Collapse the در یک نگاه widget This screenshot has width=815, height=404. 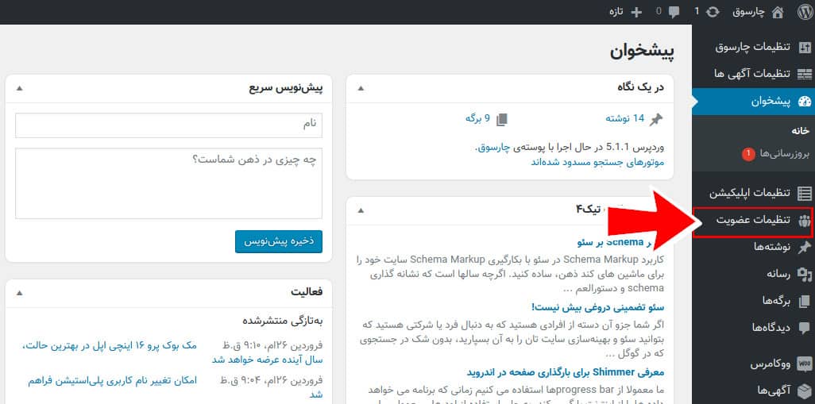tap(361, 88)
